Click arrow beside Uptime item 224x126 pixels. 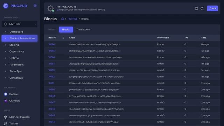[x=6, y=58]
